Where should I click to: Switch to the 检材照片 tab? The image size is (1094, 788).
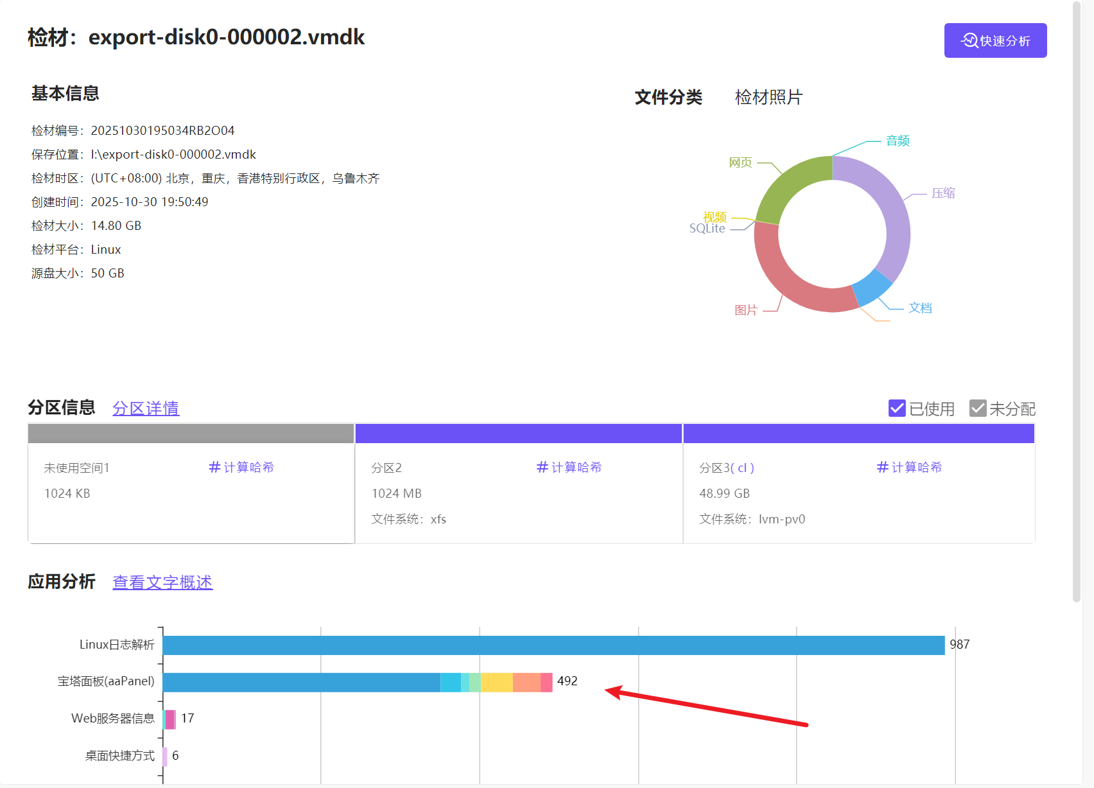768,98
